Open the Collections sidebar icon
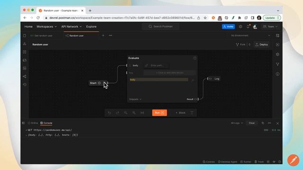The image size is (303, 170). (x=25, y=36)
